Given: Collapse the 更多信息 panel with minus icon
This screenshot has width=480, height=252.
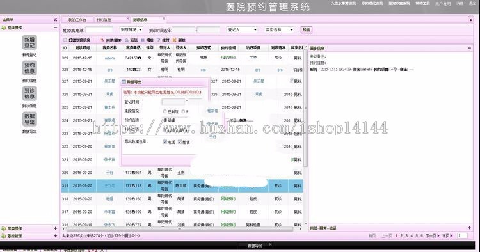Looking at the screenshot, I should [x=469, y=48].
